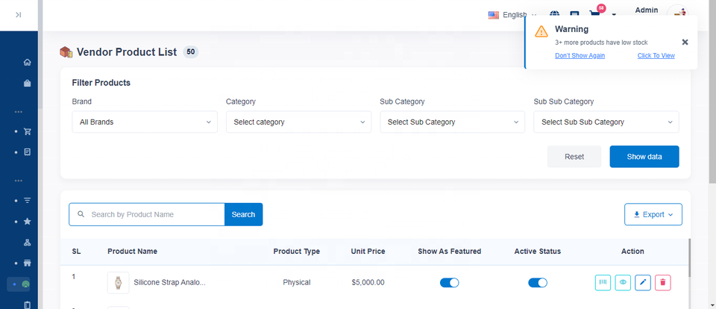Open the All Brands dropdown
This screenshot has height=309, width=716.
click(145, 122)
